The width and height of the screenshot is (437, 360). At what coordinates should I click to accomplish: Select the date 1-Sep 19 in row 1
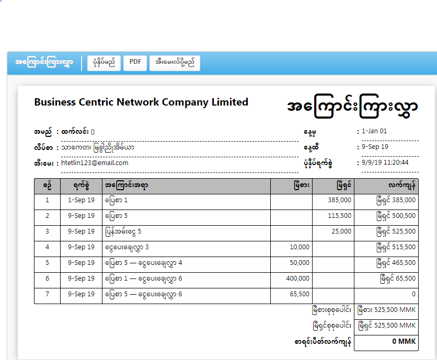[x=82, y=200]
